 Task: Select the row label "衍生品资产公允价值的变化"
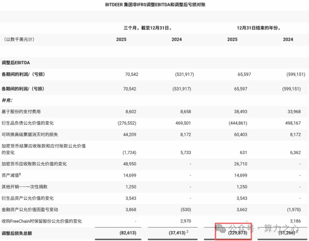point(28,198)
